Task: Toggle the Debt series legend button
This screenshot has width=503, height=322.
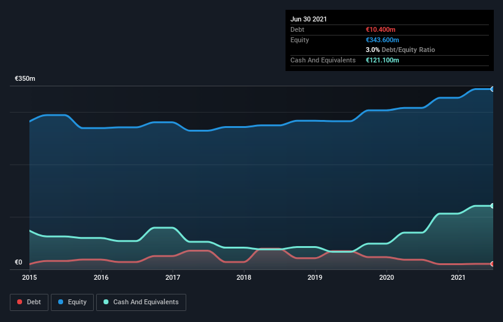Action: click(29, 302)
